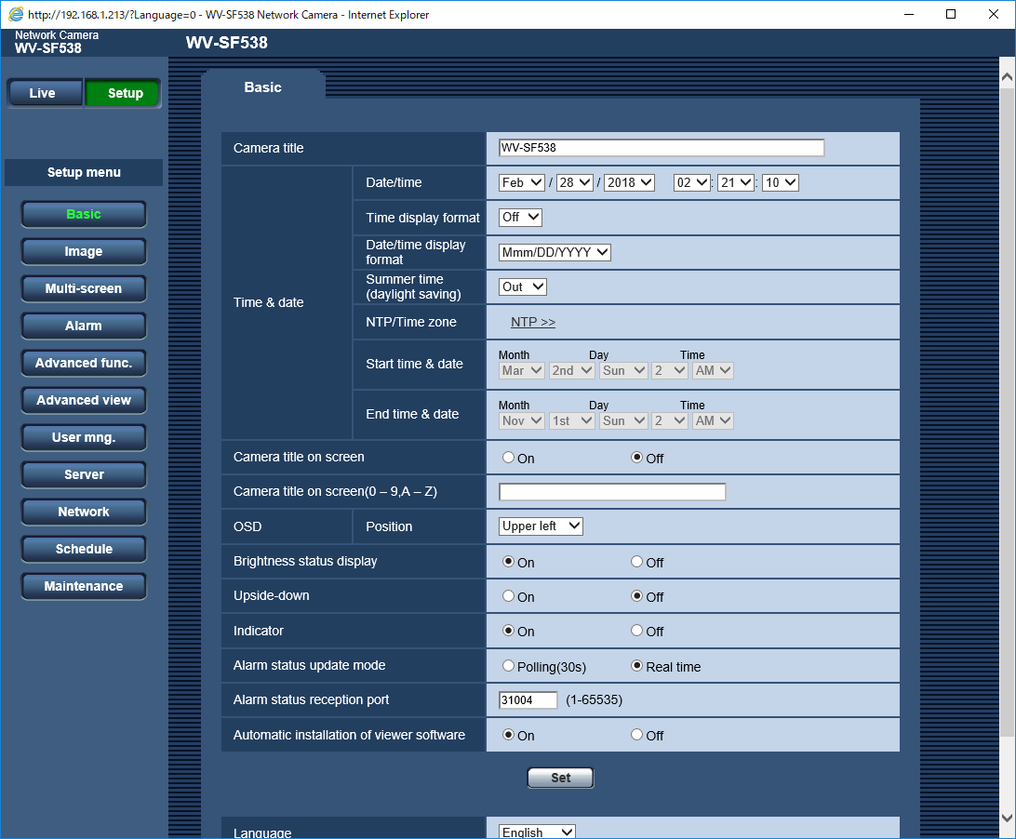The image size is (1016, 839).
Task: Open End time Month Nov dropdown
Action: [x=522, y=420]
